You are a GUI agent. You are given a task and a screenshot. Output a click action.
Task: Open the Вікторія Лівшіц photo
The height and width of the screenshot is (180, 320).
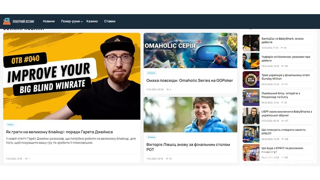click(x=190, y=115)
